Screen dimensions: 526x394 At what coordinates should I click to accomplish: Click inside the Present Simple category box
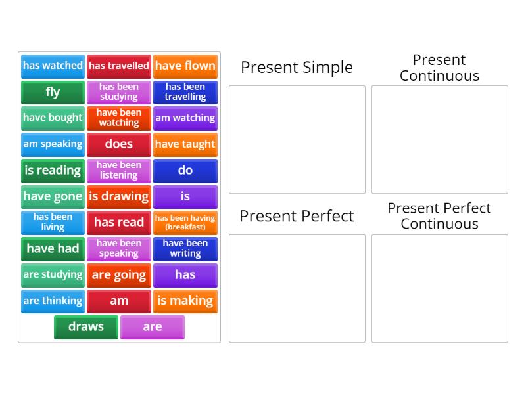point(297,139)
